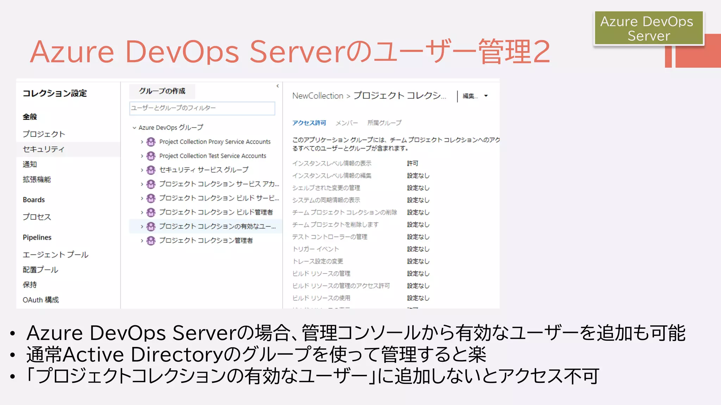Screen dimensions: 721x405
Task: Click the グループの作成 button
Action: coord(162,91)
